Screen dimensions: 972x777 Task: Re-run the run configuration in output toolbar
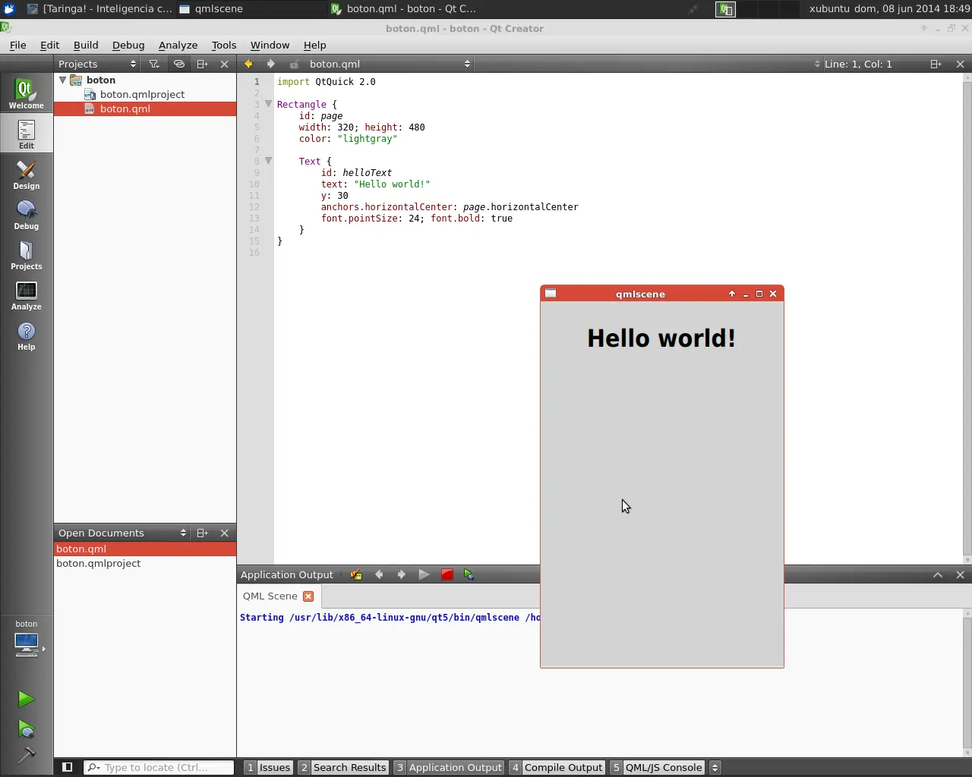(x=424, y=575)
